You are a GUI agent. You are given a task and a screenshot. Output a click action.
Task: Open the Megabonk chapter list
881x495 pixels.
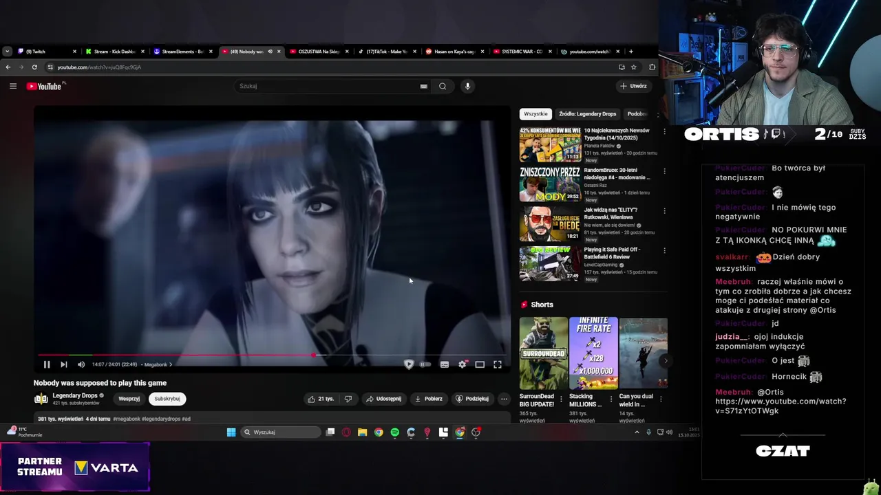158,364
